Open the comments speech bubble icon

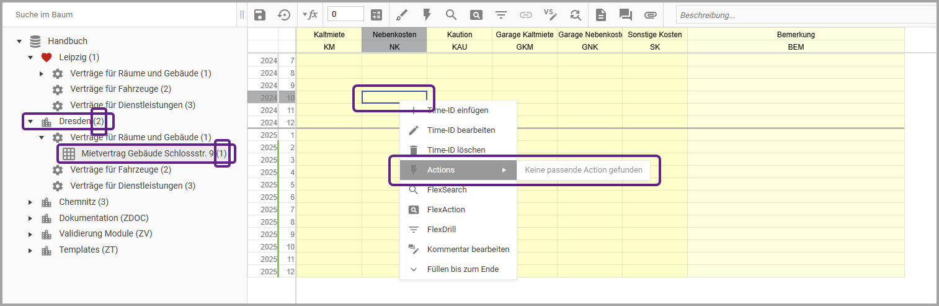625,15
